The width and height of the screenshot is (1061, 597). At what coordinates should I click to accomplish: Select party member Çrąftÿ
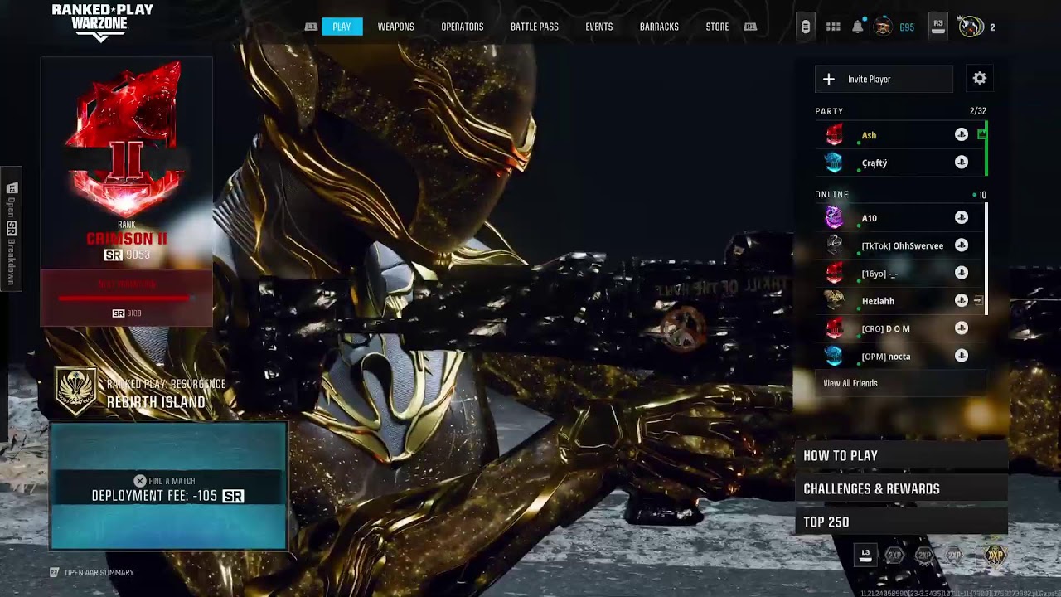pos(900,163)
